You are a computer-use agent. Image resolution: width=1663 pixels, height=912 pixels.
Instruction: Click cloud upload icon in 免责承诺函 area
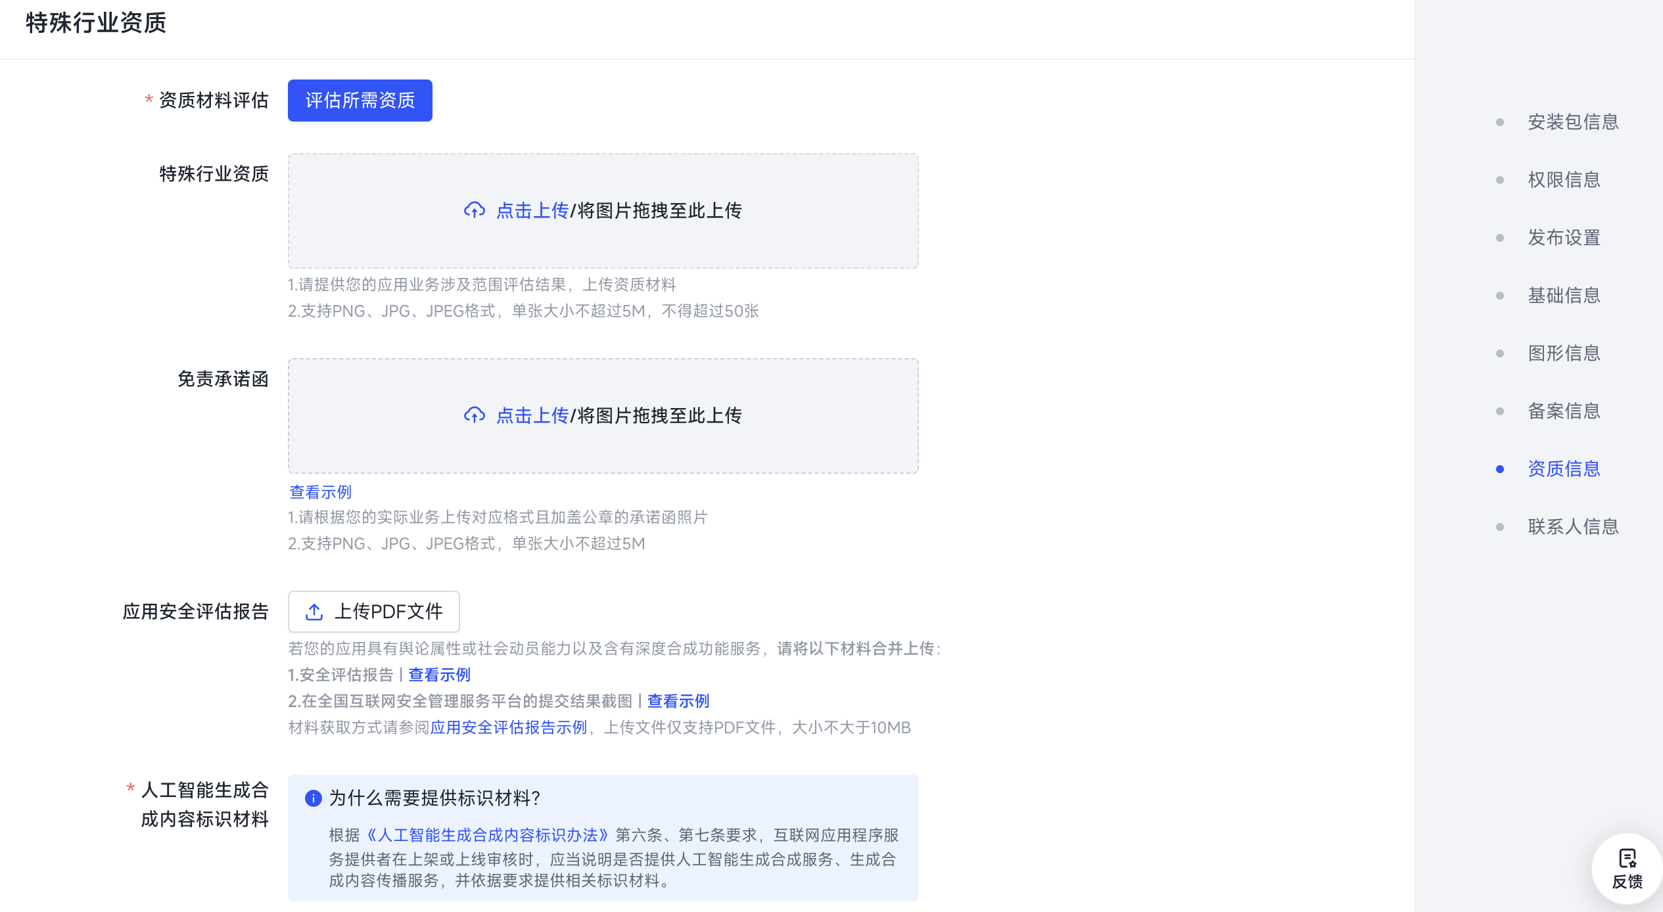[x=474, y=415]
